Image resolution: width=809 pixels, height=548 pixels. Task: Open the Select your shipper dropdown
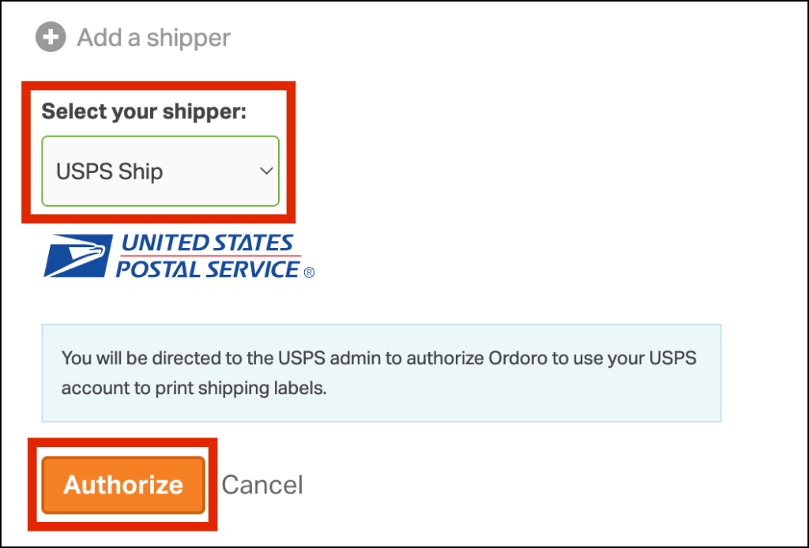coord(160,171)
